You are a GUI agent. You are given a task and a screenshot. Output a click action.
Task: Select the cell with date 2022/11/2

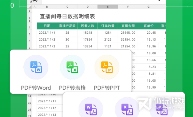tap(47, 40)
